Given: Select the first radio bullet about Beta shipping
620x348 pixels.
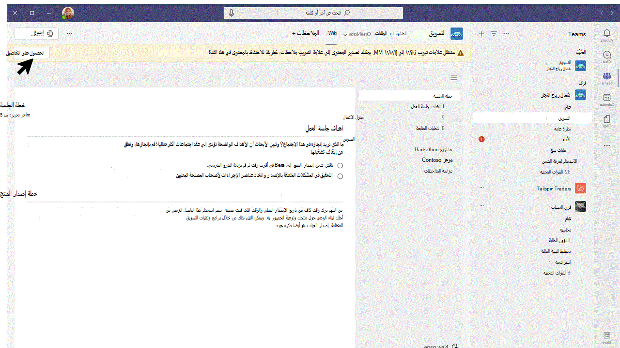Looking at the screenshot, I should click(x=340, y=165).
